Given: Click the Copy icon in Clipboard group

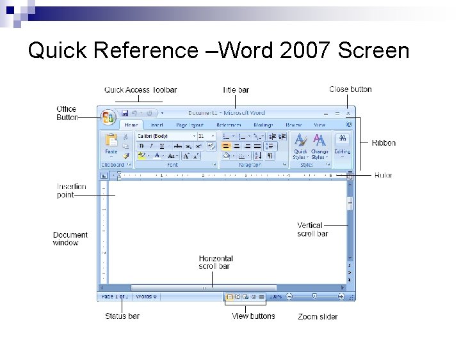Looking at the screenshot, I should (125, 146).
